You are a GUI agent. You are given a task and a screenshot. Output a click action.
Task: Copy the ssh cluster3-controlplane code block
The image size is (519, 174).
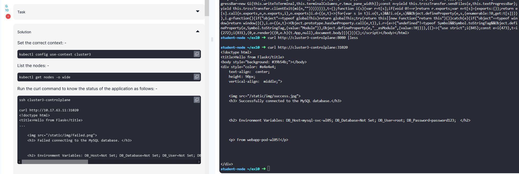(x=197, y=100)
